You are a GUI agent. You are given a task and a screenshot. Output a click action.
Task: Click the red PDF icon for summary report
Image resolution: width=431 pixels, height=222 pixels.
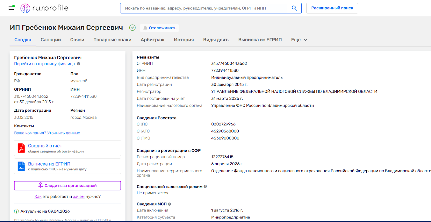[x=21, y=148]
